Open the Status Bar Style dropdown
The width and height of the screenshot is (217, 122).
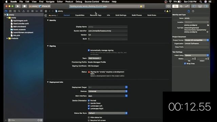click(x=108, y=113)
